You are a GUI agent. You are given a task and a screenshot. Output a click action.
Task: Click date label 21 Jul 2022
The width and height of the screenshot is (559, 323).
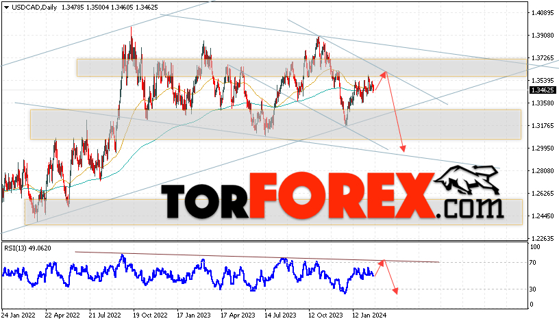pyautogui.click(x=105, y=315)
